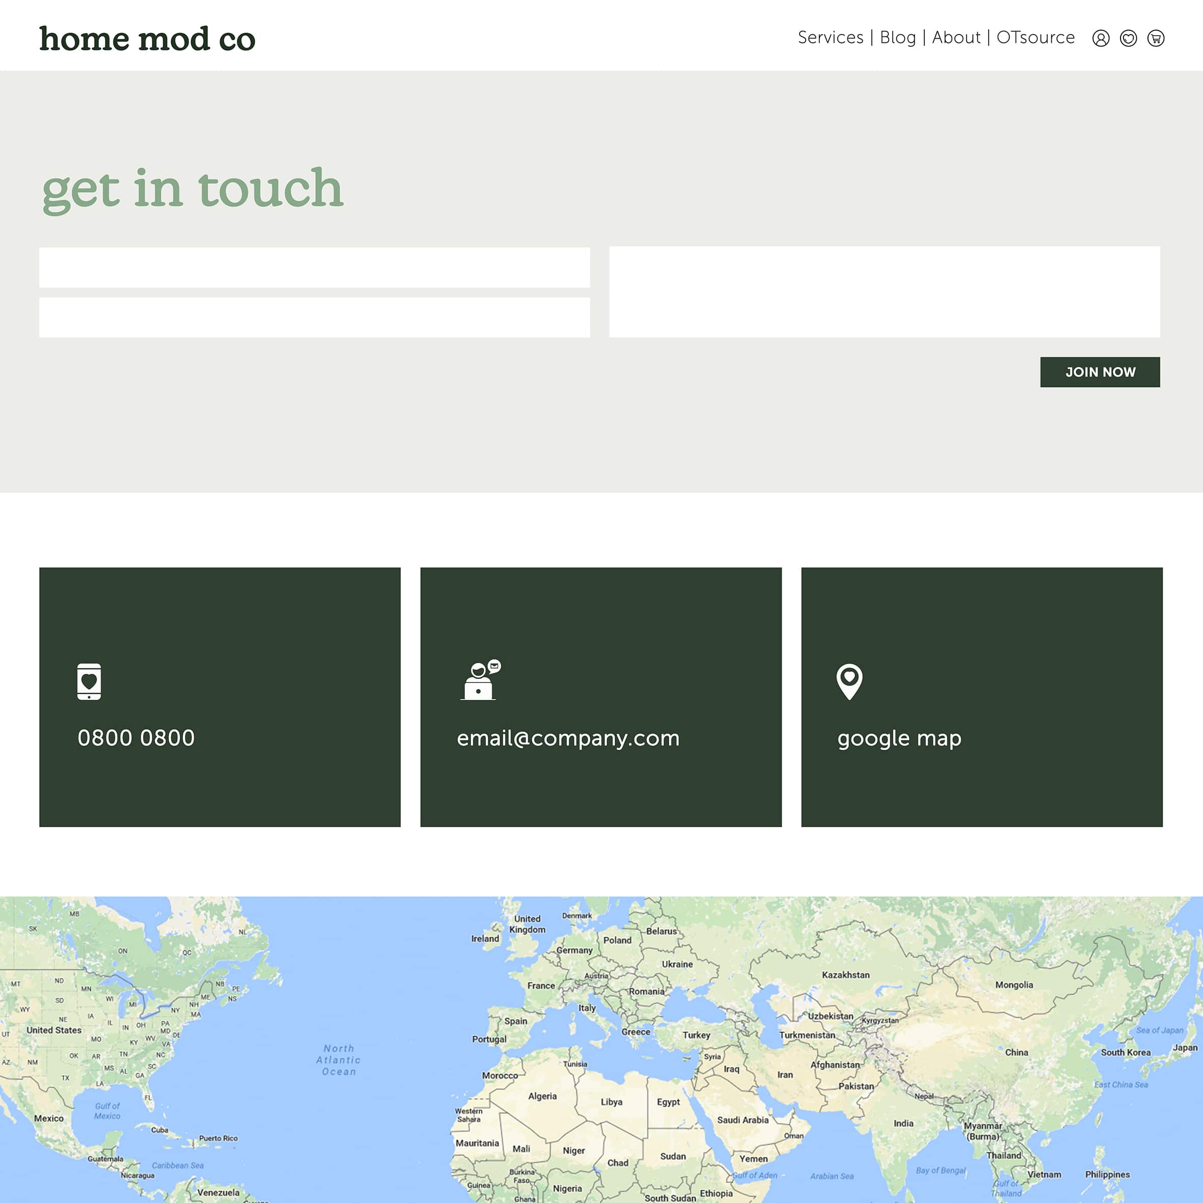Click the large message text area
Viewport: 1203px width, 1203px height.
(884, 292)
